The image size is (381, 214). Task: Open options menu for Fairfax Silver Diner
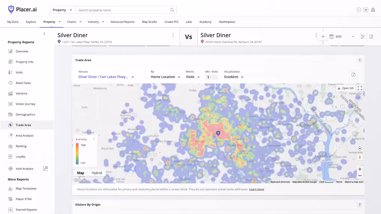pos(173,35)
